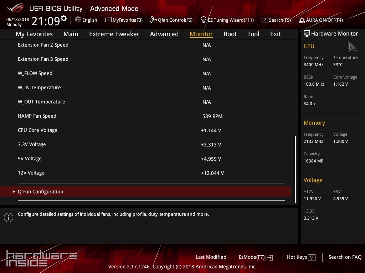Open time settings gear icon
This screenshot has width=365, height=273.
(x=64, y=18)
